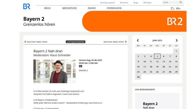This screenshot has height=109, width=194.
Task: Select June 30 in the calendar
Action: point(138,77)
